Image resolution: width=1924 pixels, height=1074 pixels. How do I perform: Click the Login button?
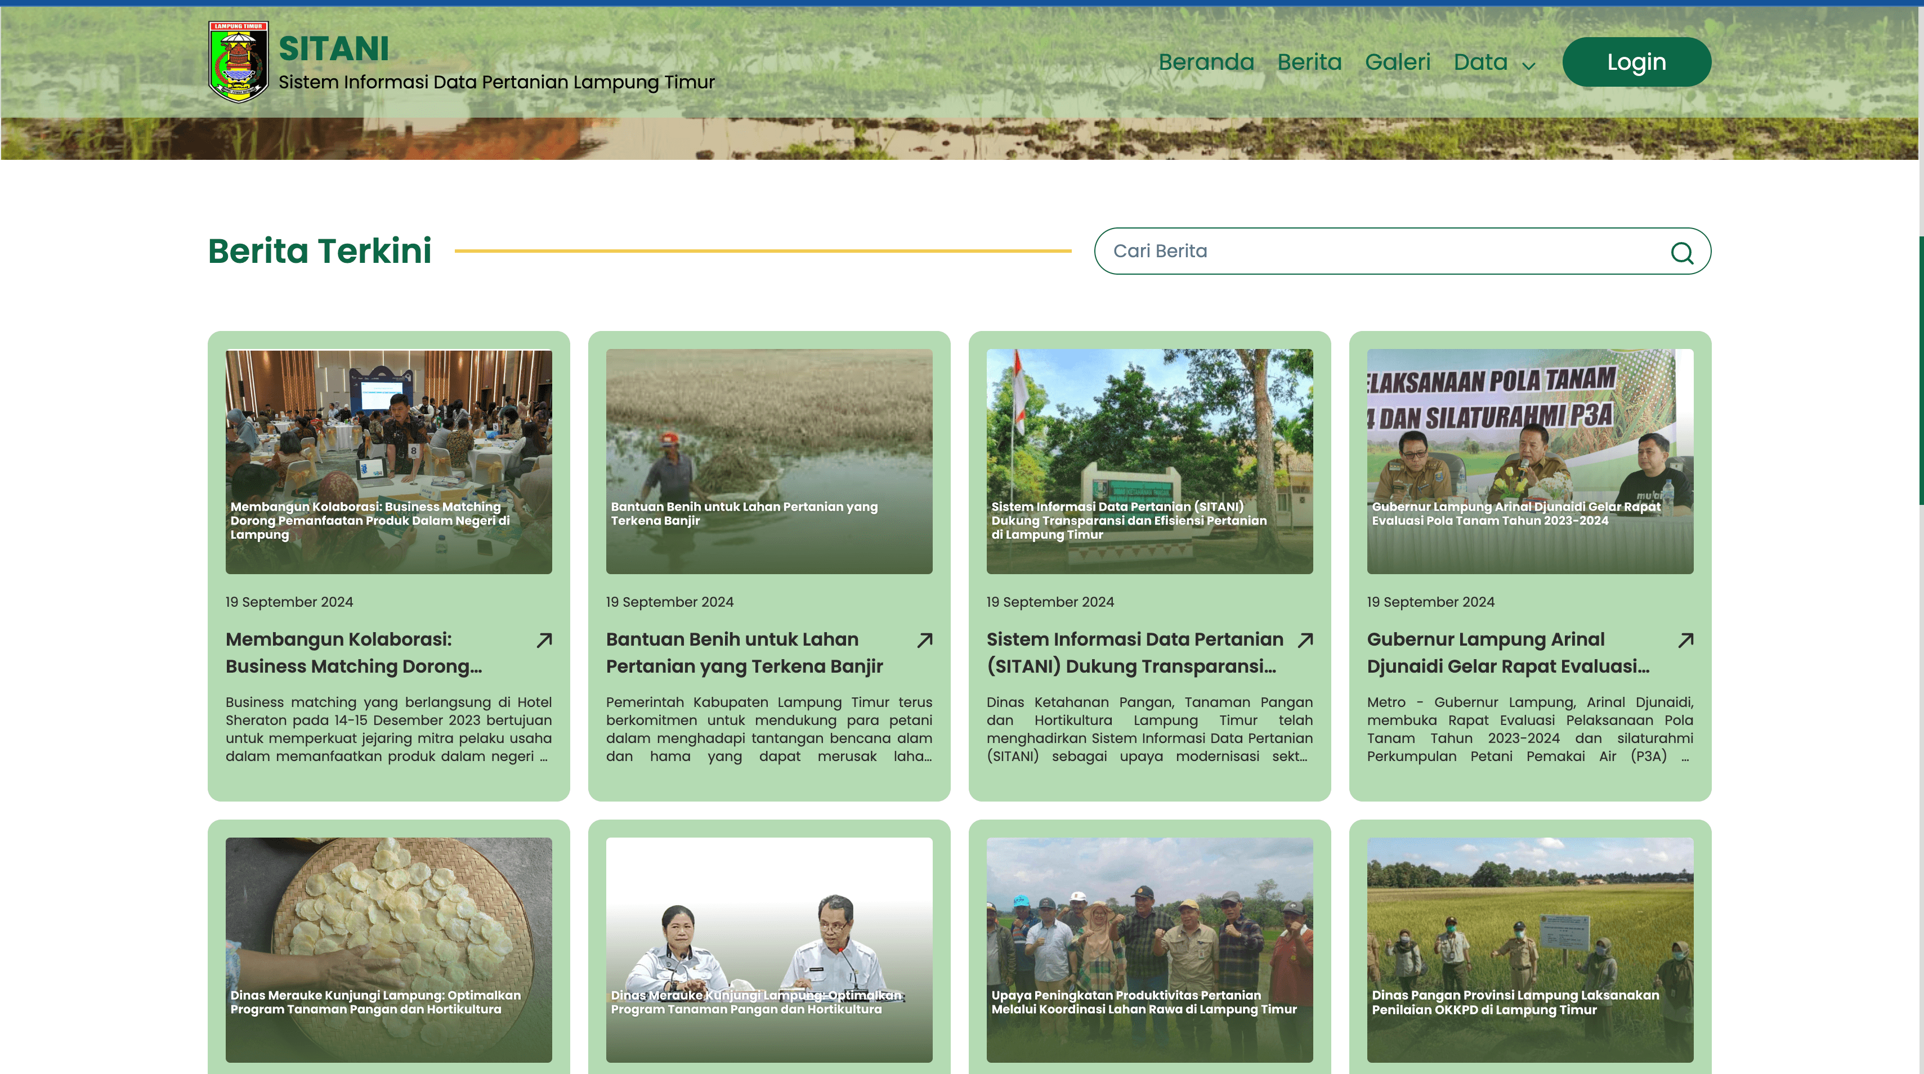1636,62
